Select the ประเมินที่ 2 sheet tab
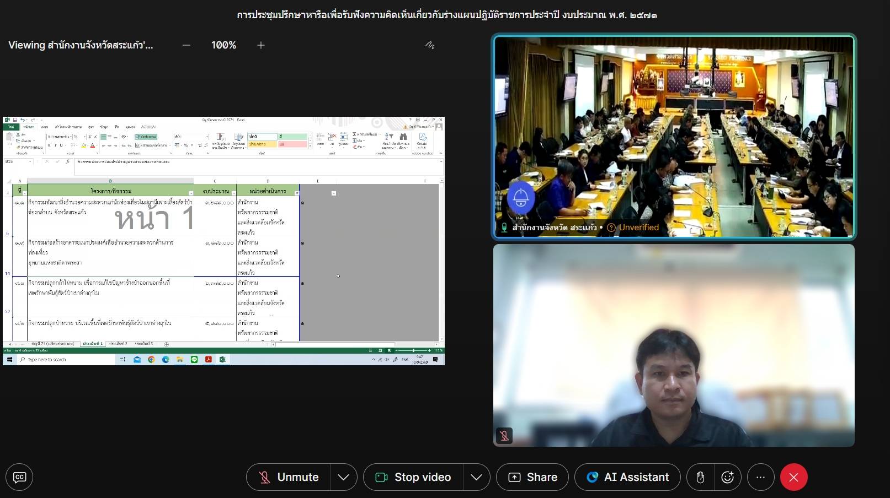Screen dimensions: 890x498 point(118,344)
